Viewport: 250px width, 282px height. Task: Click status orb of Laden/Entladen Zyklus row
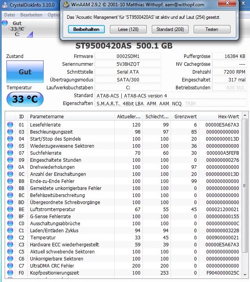[x=10, y=230]
